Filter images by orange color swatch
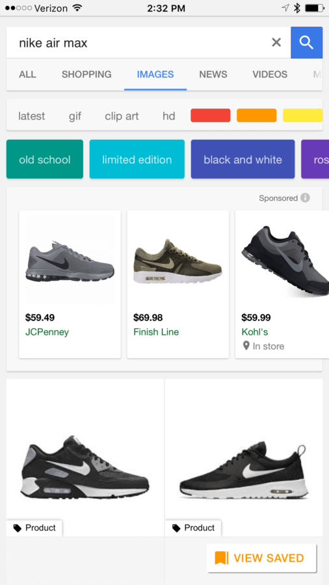 pyautogui.click(x=257, y=115)
